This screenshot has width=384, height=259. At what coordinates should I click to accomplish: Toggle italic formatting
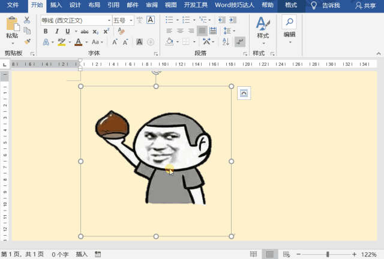click(56, 31)
